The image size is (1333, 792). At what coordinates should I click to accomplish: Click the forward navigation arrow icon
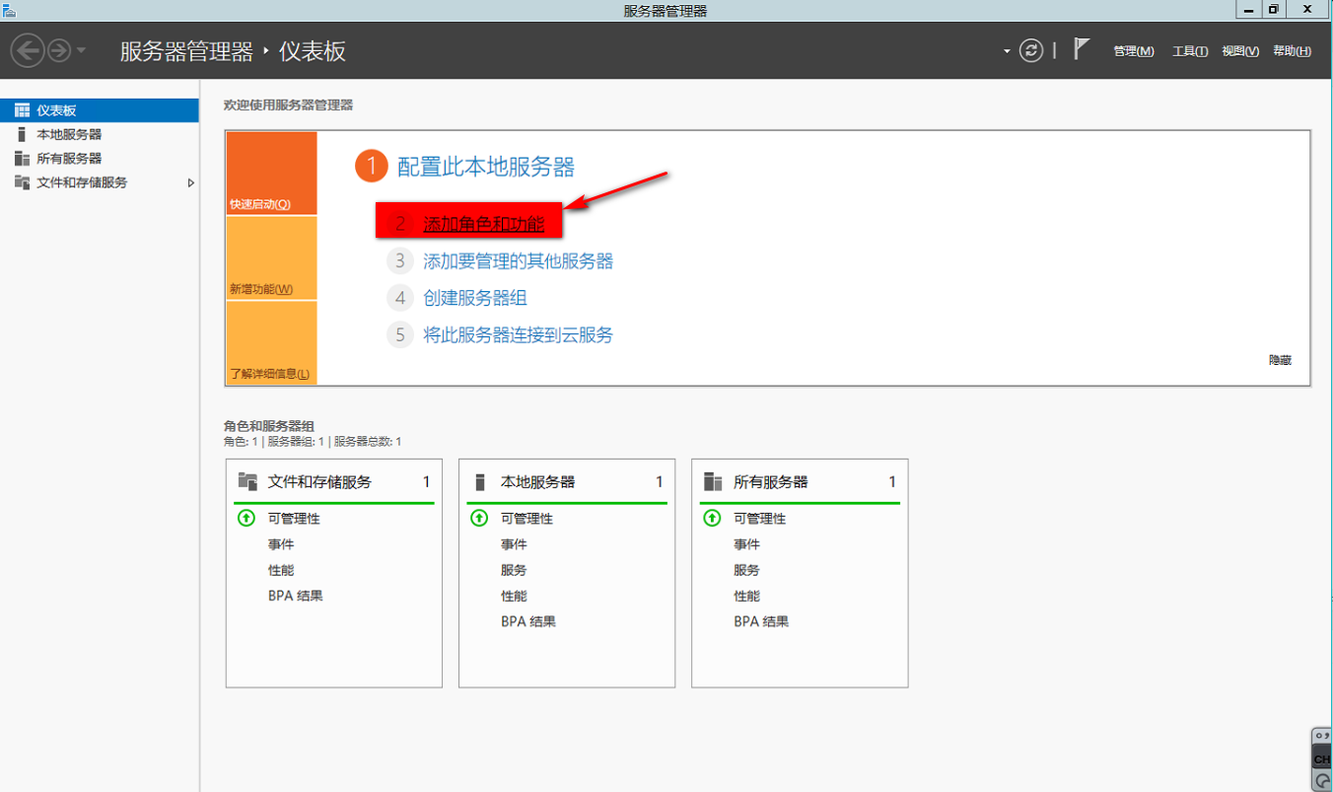coord(59,50)
